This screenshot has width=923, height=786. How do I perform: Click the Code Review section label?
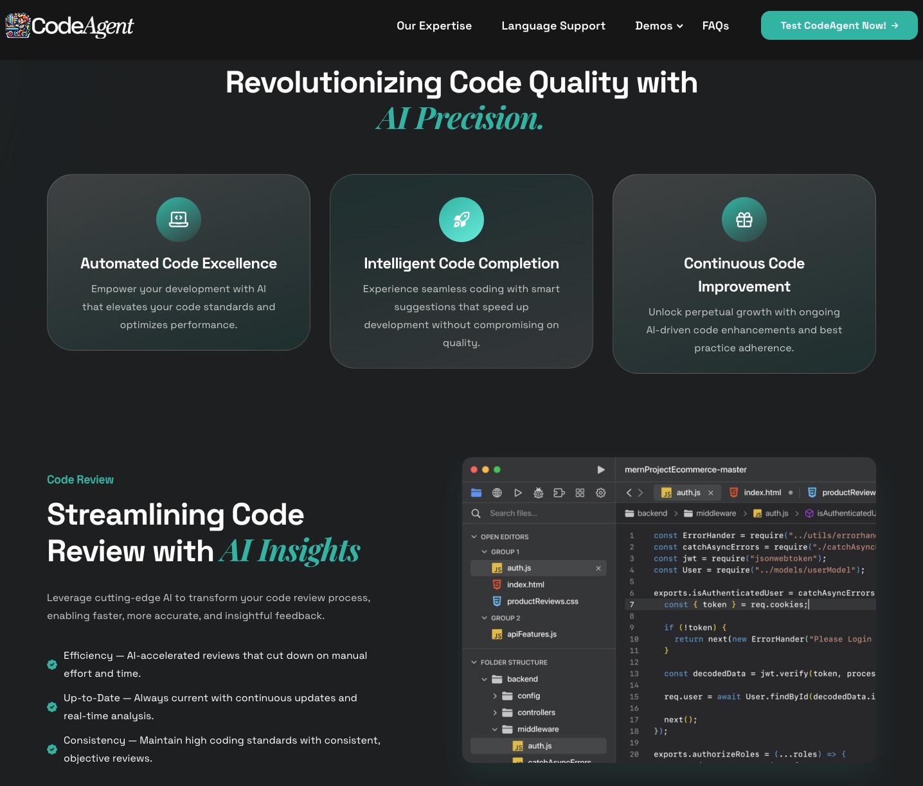click(x=80, y=480)
